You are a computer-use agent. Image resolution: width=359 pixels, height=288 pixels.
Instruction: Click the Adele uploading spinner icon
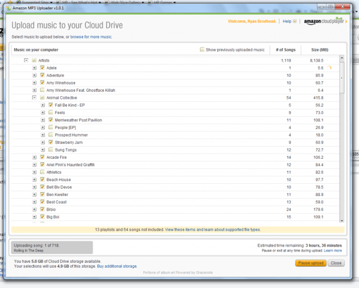pos(329,68)
